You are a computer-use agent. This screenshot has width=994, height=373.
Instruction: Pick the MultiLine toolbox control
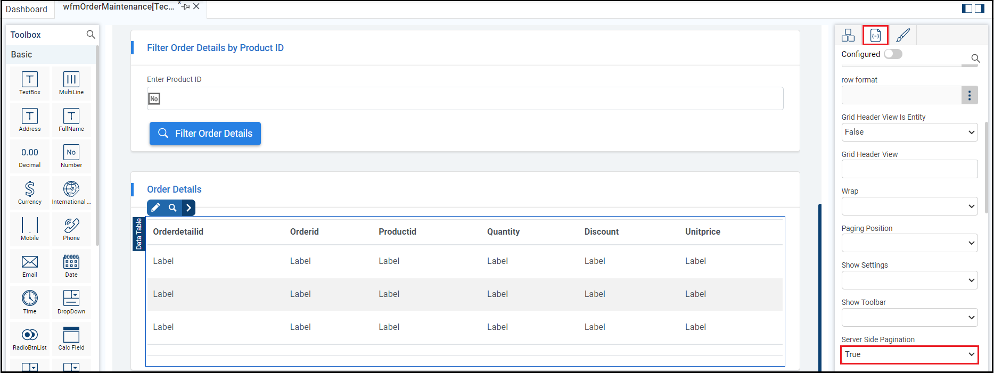click(x=71, y=83)
